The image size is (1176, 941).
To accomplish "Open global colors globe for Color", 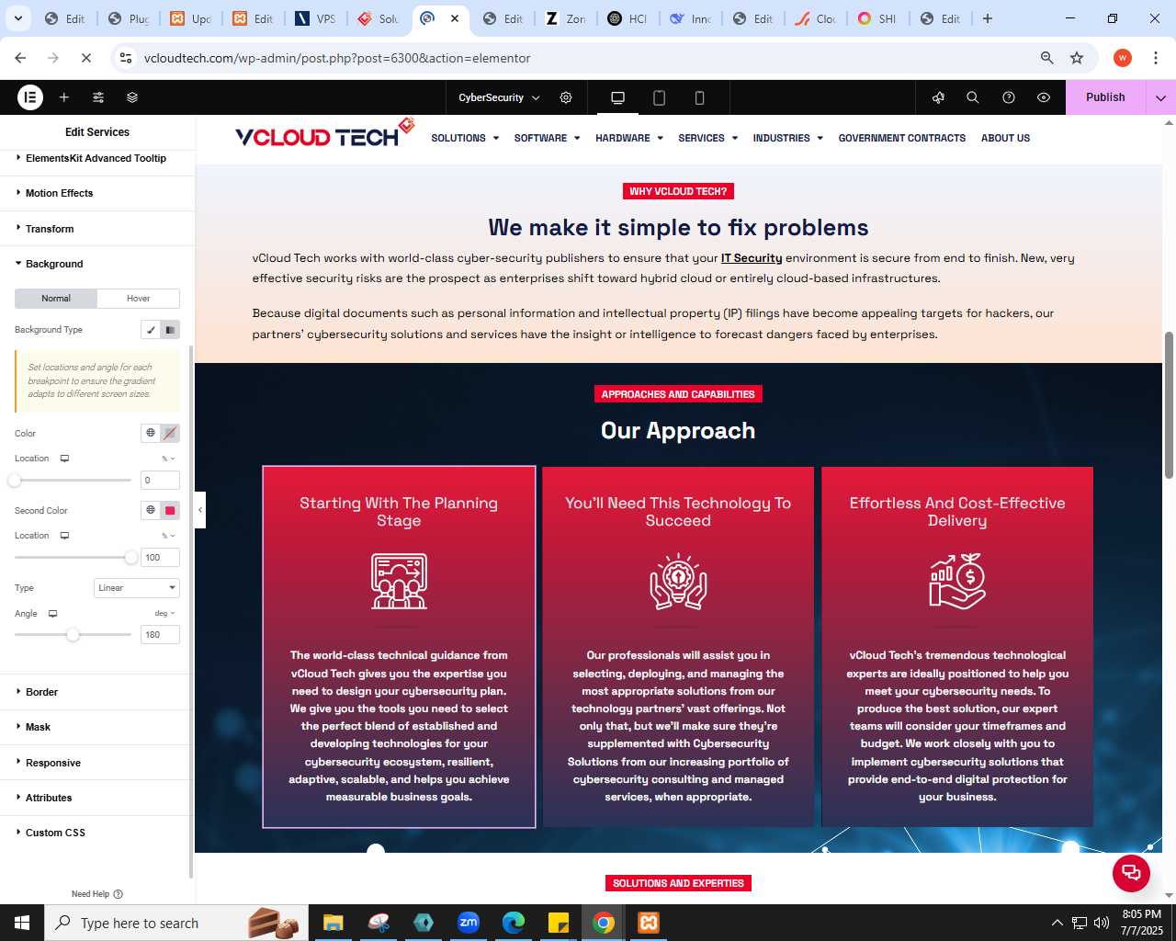I will (x=151, y=433).
